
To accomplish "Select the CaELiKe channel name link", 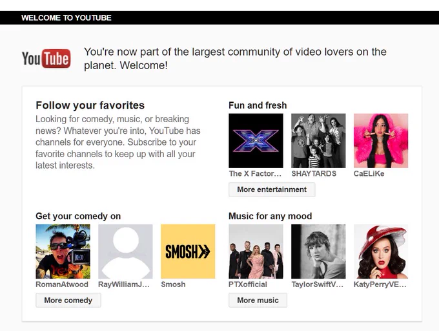I will pos(369,174).
